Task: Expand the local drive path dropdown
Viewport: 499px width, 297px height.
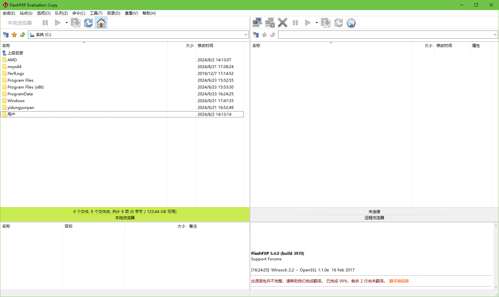Action: (x=246, y=35)
